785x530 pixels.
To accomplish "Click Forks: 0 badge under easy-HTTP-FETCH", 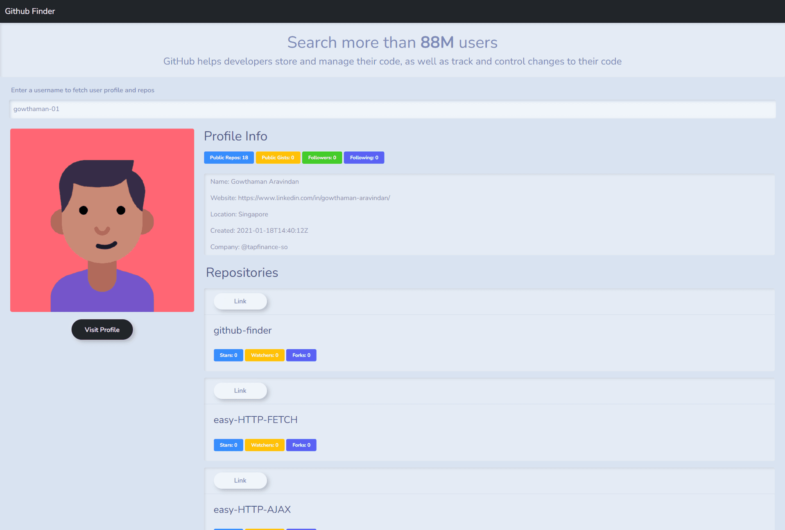I will point(301,445).
